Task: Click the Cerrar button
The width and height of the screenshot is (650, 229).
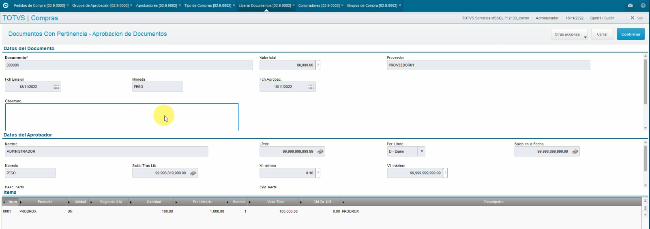Action: tap(602, 34)
